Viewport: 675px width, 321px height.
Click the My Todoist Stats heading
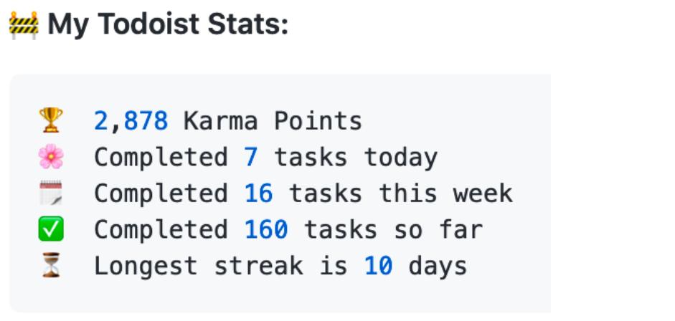pyautogui.click(x=168, y=26)
